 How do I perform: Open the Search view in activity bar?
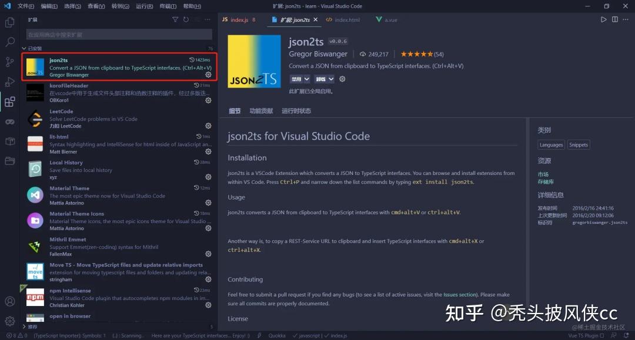10,42
